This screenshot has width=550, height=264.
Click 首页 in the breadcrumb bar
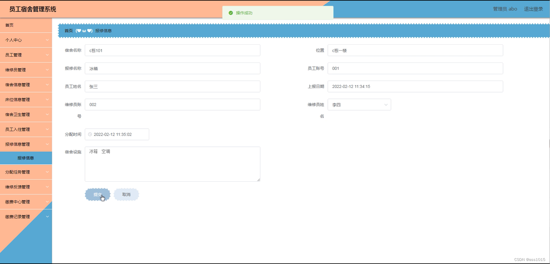pos(69,31)
